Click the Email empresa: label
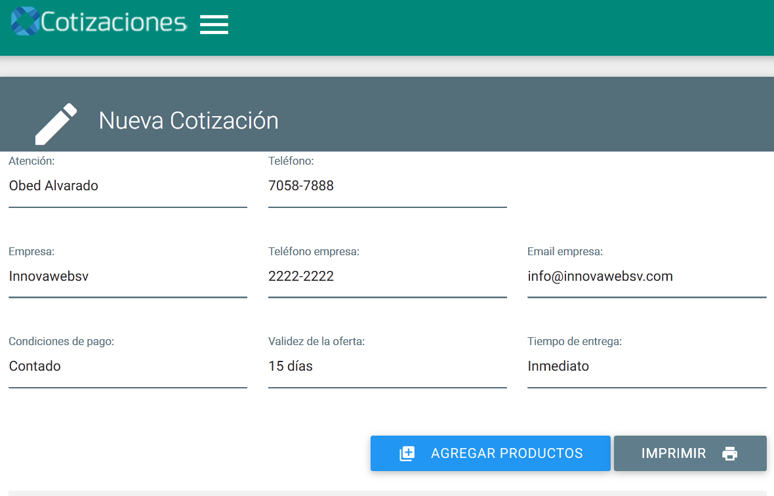The image size is (774, 496). pyautogui.click(x=565, y=251)
